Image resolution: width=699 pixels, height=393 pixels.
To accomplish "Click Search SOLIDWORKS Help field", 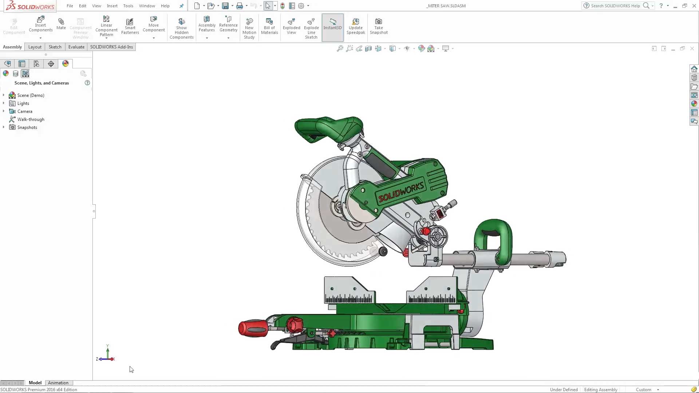I will 615,6.
